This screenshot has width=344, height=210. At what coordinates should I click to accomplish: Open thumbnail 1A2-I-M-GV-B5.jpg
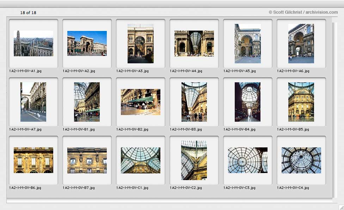tap(301, 102)
